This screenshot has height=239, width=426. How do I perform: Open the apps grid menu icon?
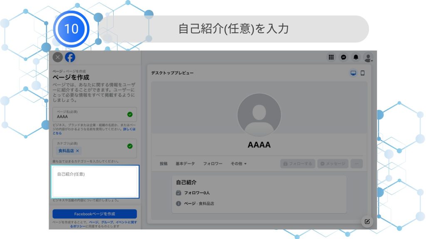click(x=331, y=57)
